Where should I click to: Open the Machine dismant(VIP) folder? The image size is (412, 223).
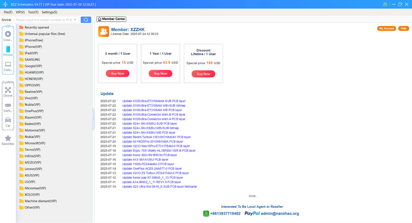click(38, 201)
